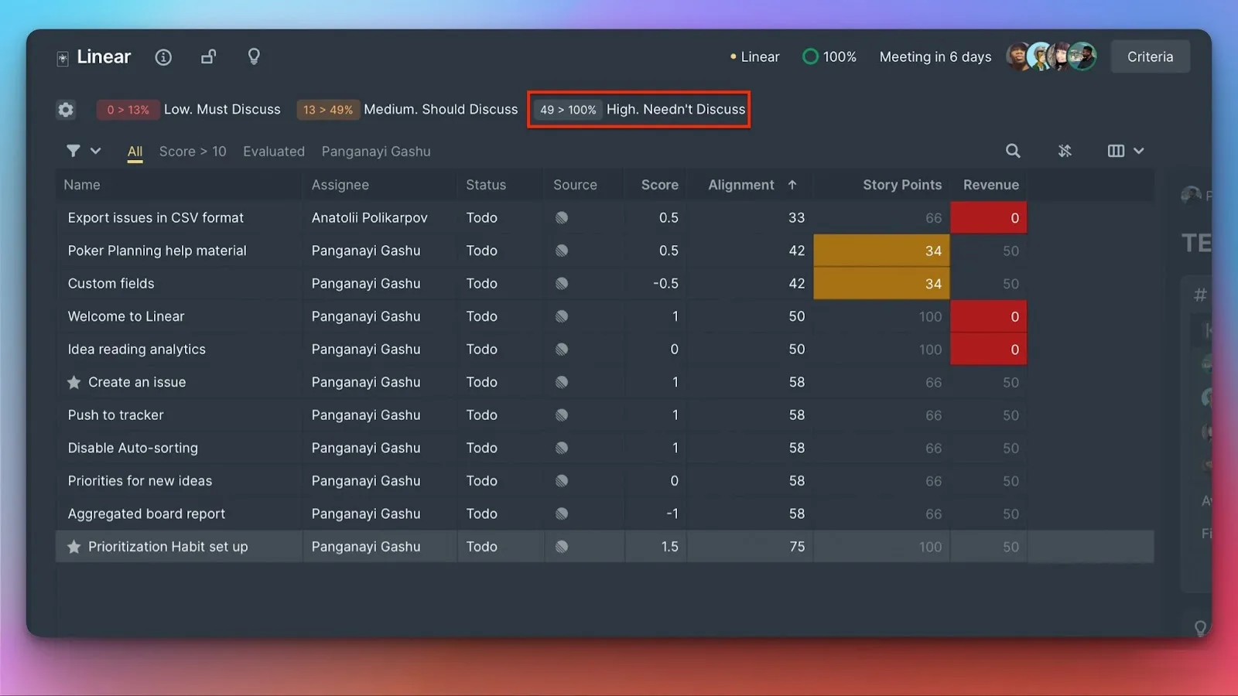The image size is (1238, 696).
Task: Toggle star on Prioritization Habit set up
Action: (74, 547)
